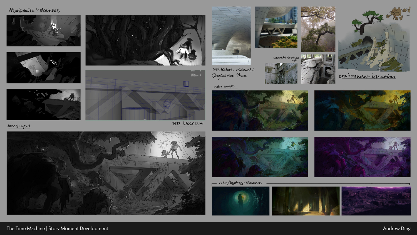Click the blue and yellow color comp
The width and height of the screenshot is (417, 235).
point(362,110)
